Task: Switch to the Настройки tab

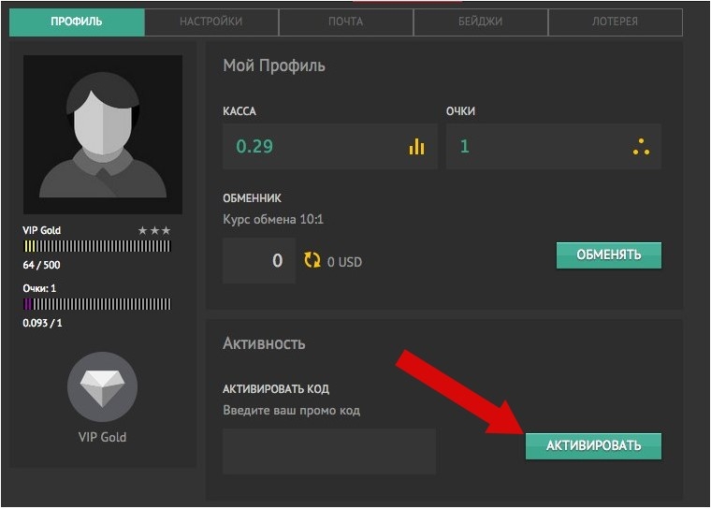Action: [x=211, y=22]
